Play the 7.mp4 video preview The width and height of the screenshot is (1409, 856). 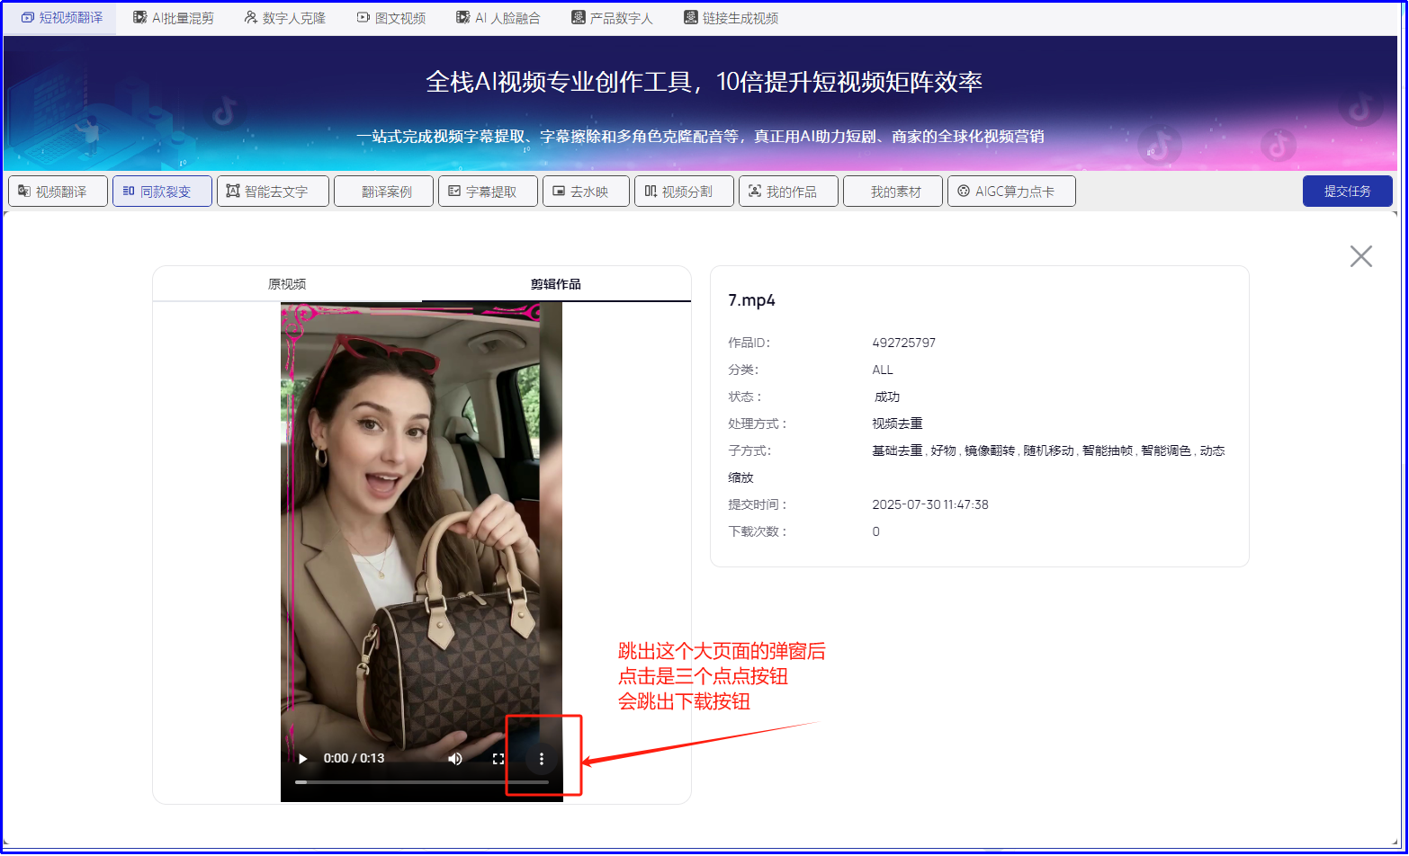pyautogui.click(x=303, y=759)
